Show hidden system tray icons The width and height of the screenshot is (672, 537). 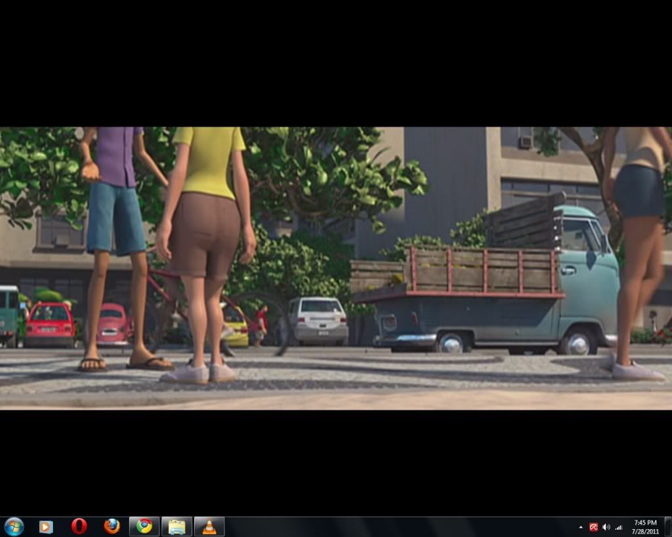click(x=580, y=527)
